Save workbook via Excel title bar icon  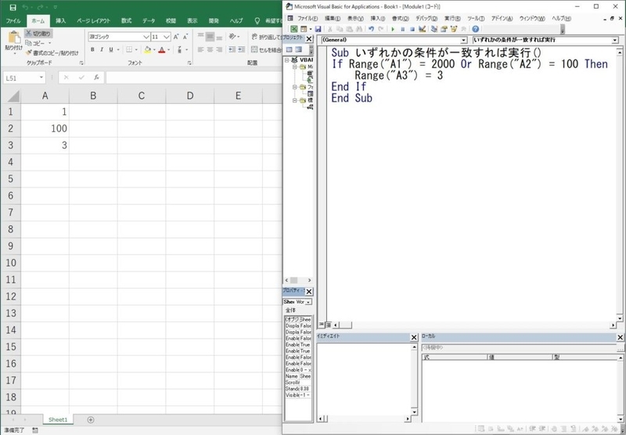(13, 7)
